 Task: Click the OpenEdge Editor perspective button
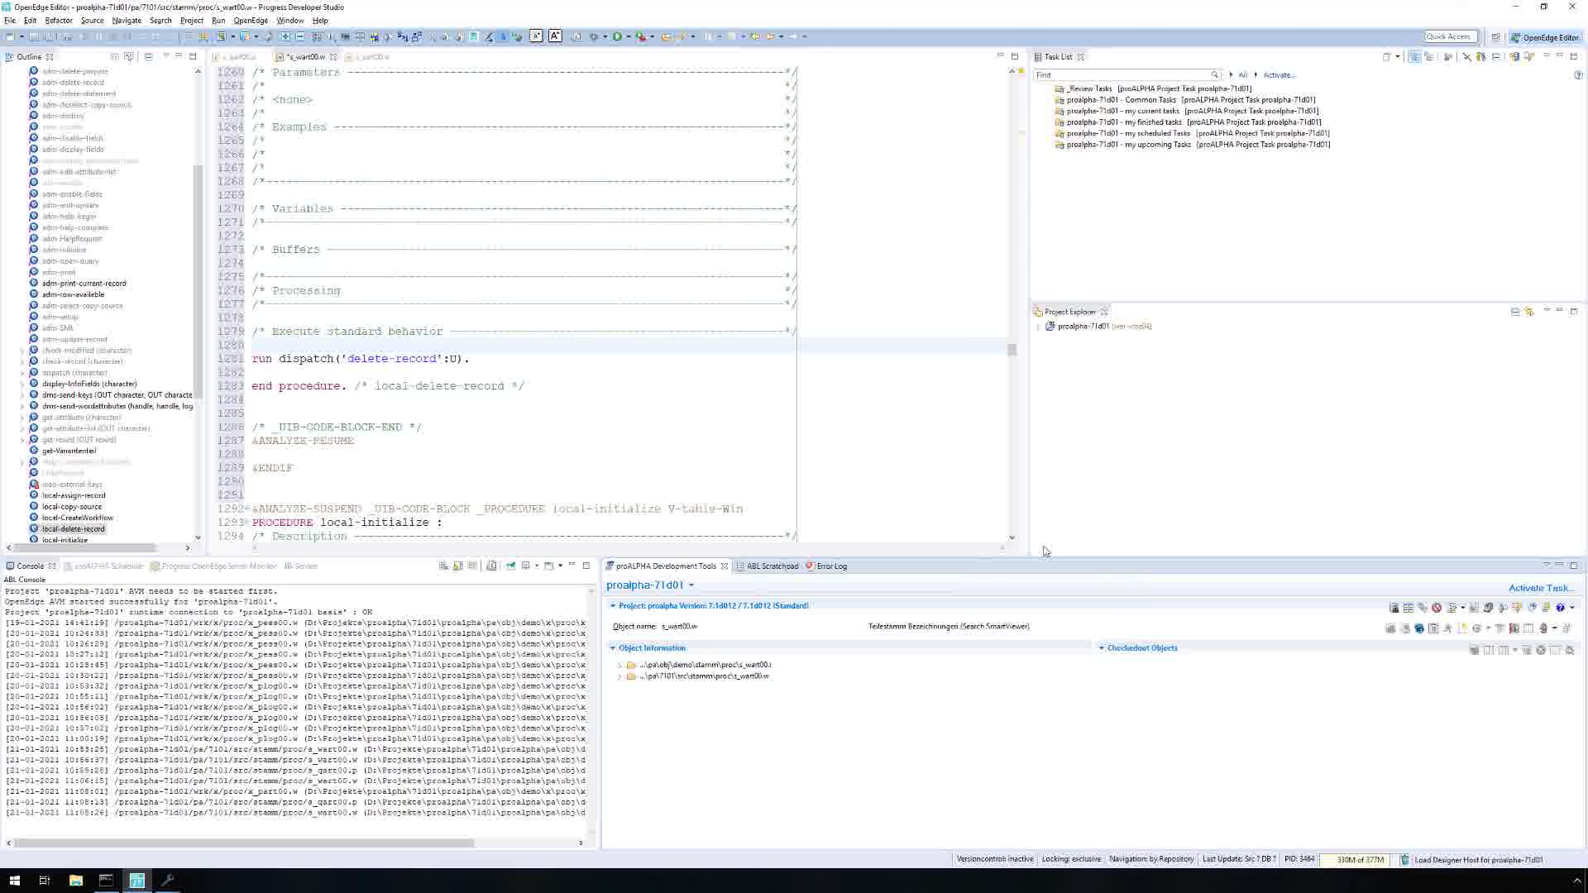tap(1545, 37)
